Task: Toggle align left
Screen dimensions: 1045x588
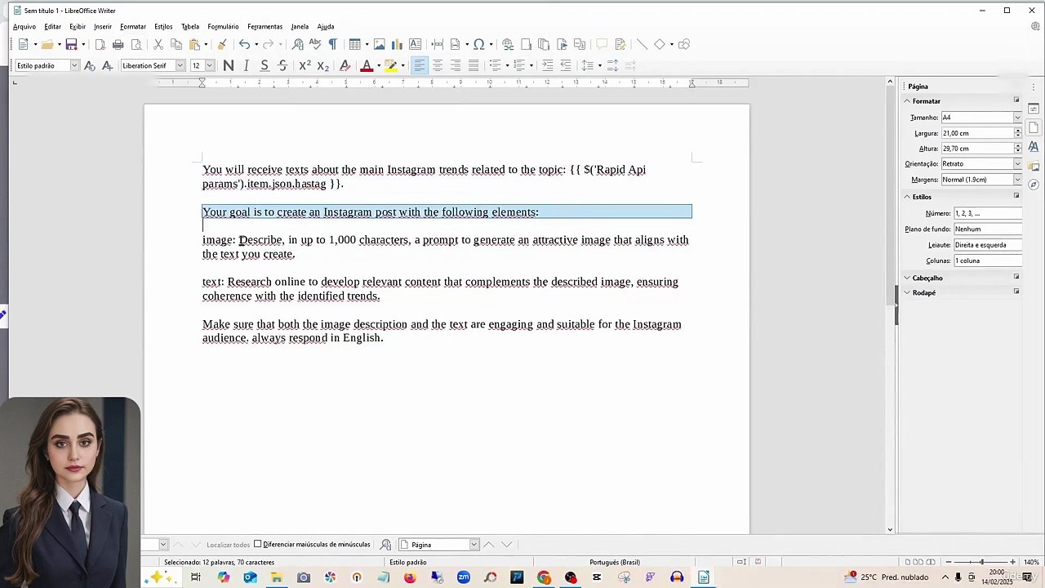Action: [x=420, y=65]
